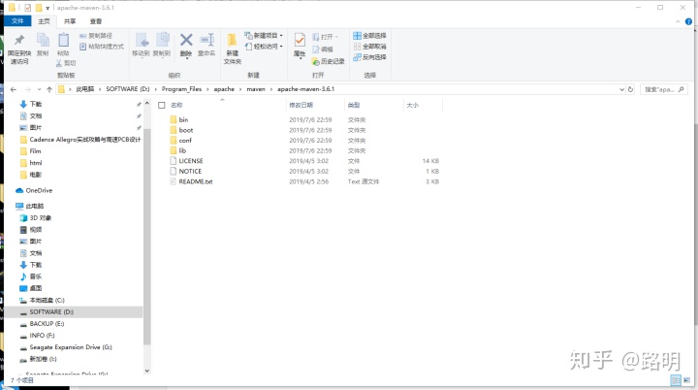This screenshot has height=390, width=698.
Task: Click 复制路径 copy path
Action: click(x=96, y=36)
